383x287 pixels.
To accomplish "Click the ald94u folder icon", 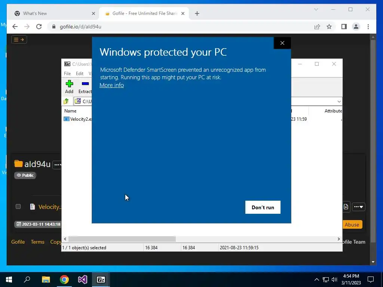I will pyautogui.click(x=18, y=164).
